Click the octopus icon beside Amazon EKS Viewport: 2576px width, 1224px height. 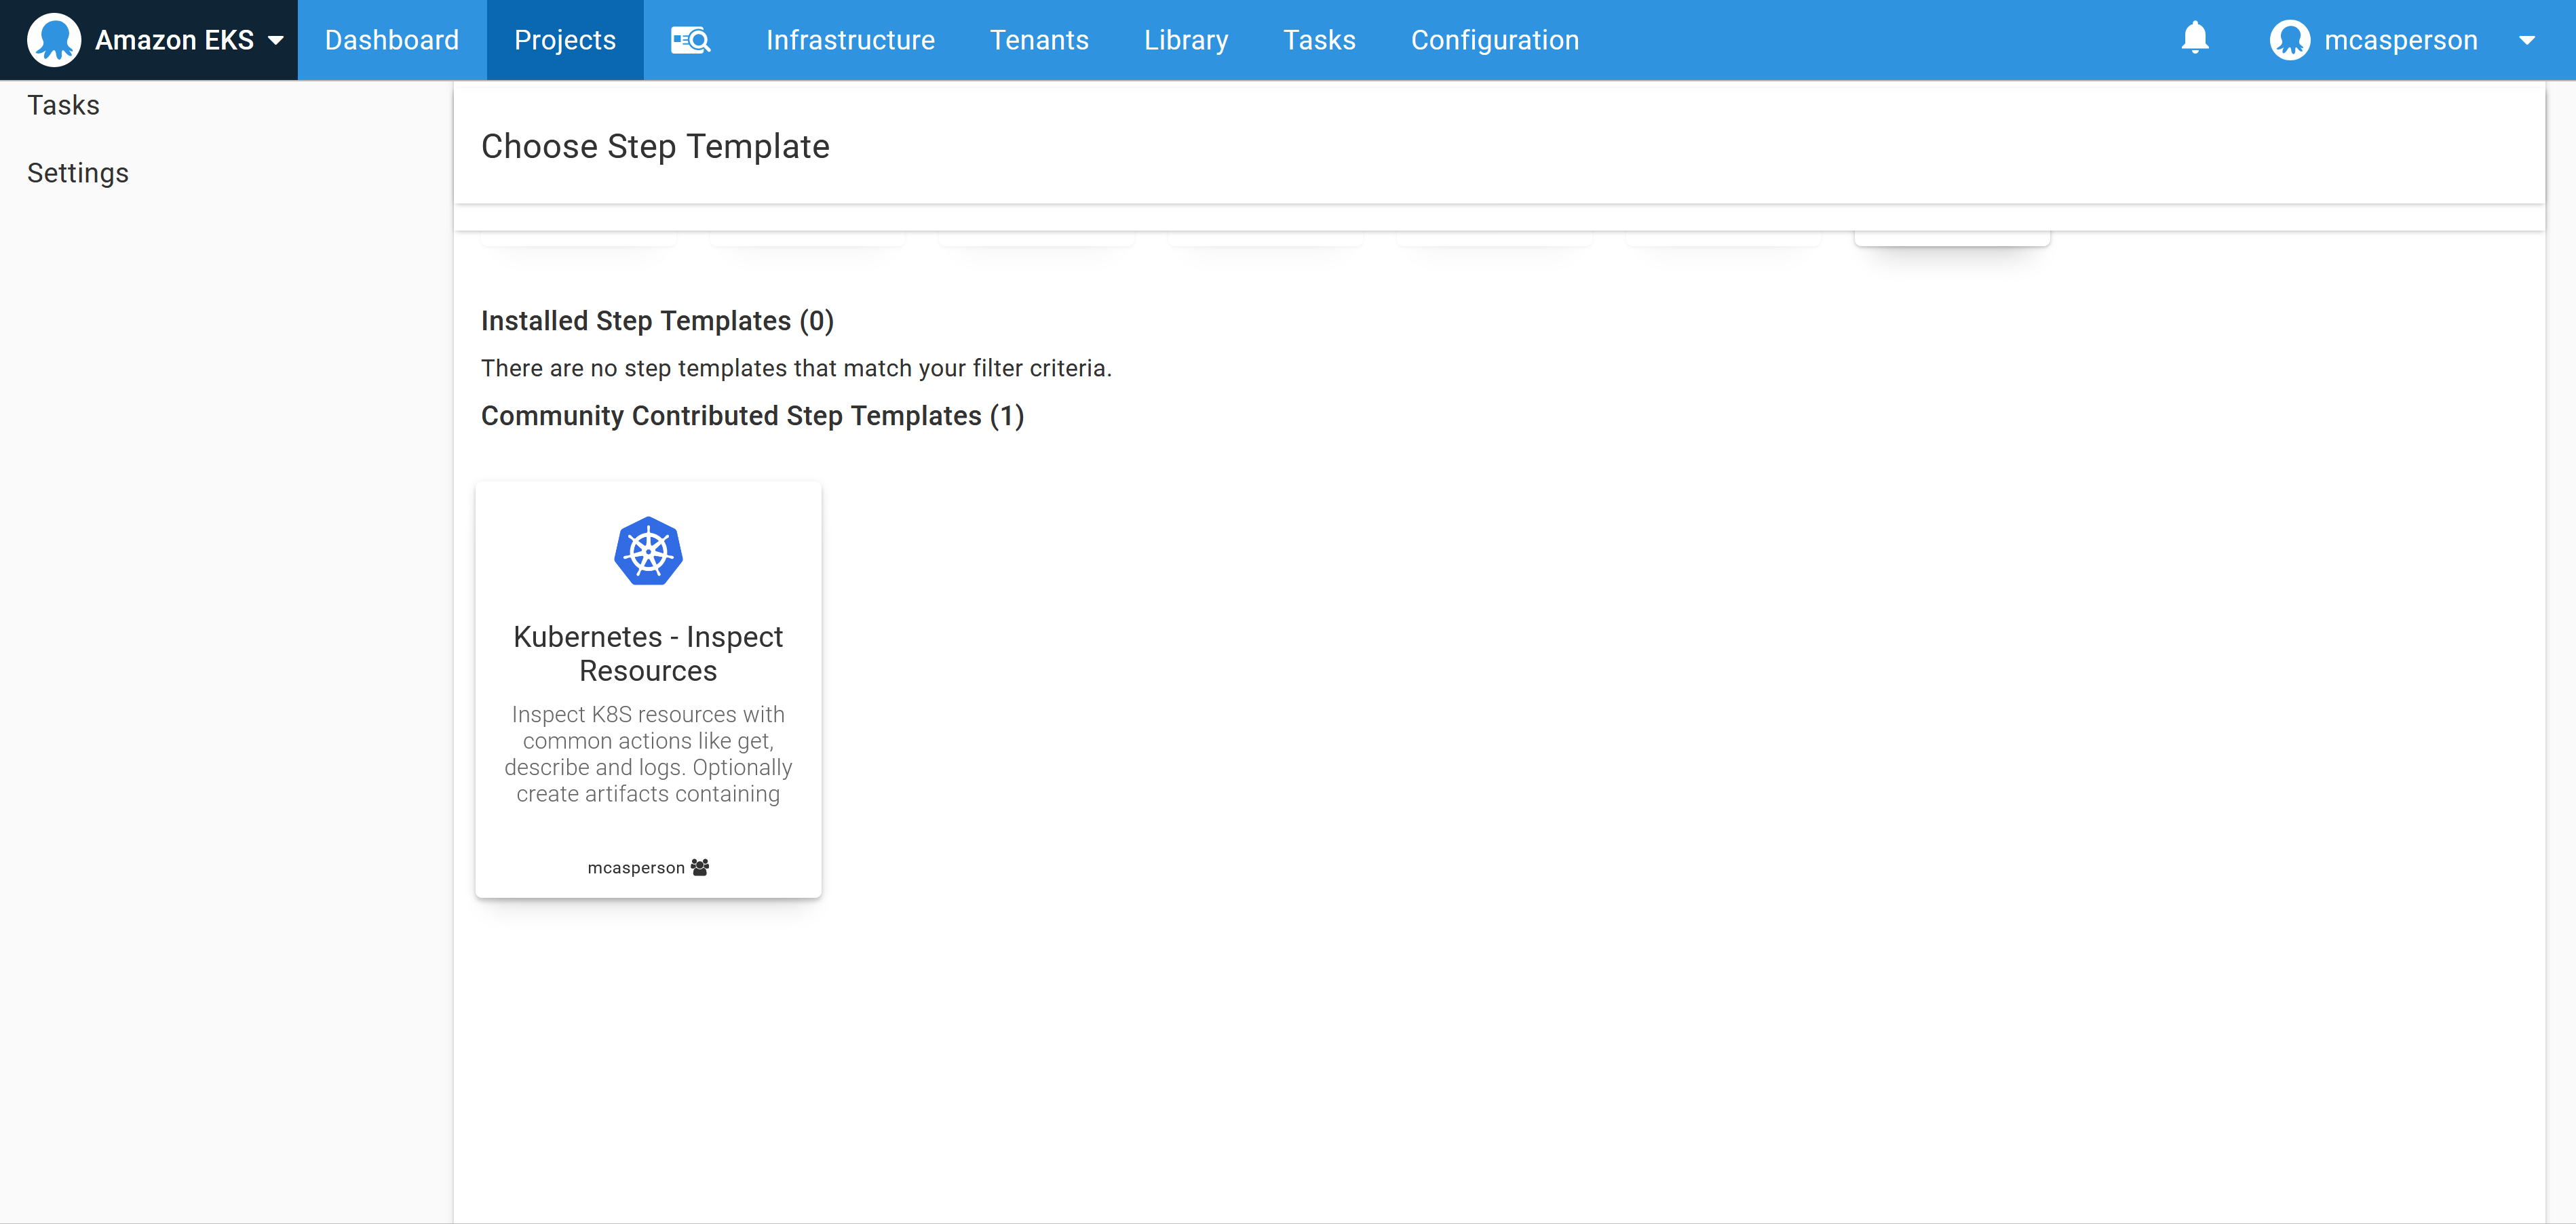point(55,40)
